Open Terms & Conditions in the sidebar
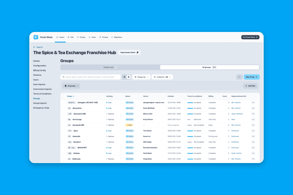 click(x=42, y=94)
